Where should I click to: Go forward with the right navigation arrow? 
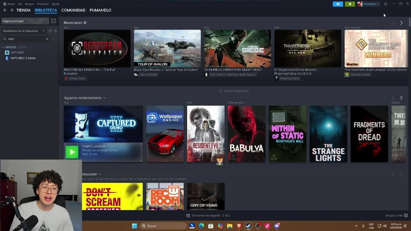coord(12,10)
